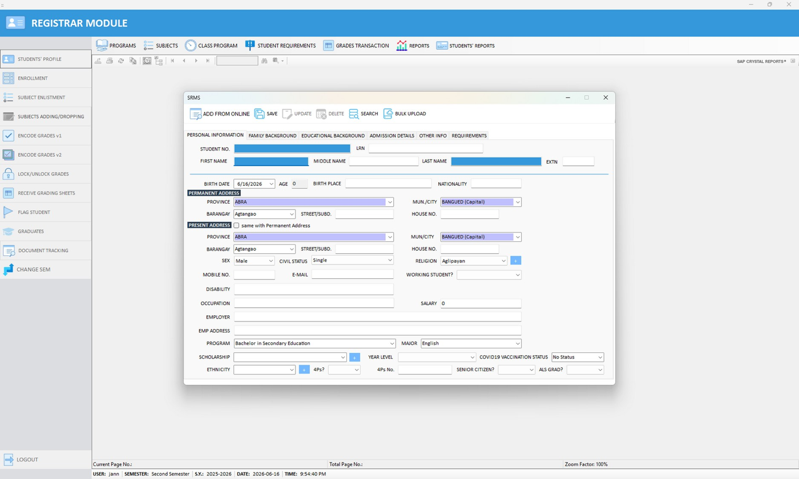This screenshot has width=799, height=479.
Task: Open the COVID19 Vaccination Status dropdown
Action: point(600,357)
